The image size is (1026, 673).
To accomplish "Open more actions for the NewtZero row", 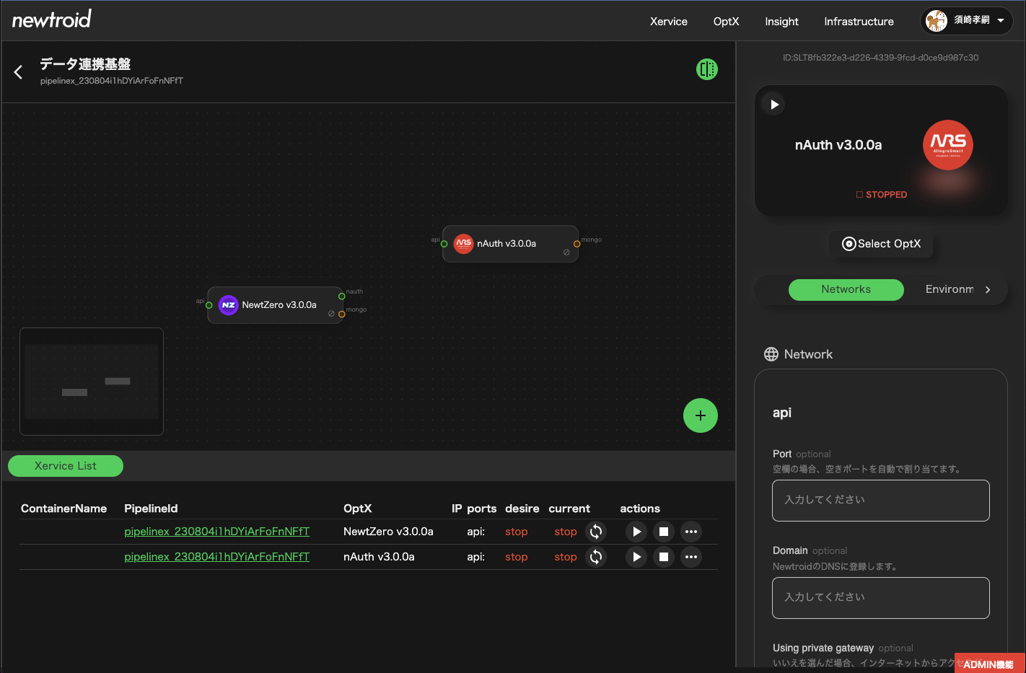I will 691,532.
